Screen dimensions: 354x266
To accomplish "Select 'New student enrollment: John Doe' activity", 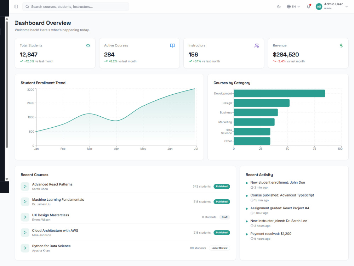I will (278, 183).
